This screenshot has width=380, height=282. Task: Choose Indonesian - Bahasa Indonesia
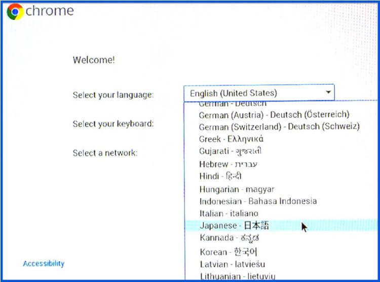257,201
